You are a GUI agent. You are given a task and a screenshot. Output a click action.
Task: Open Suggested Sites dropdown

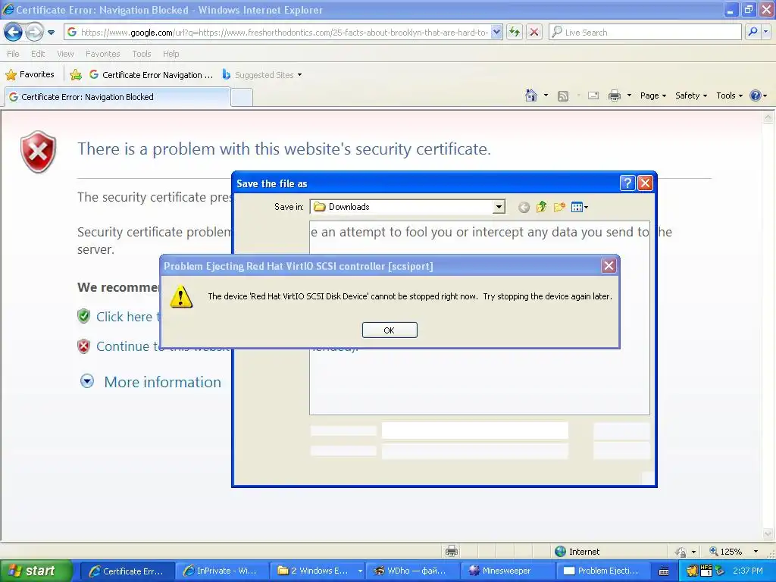tap(262, 75)
